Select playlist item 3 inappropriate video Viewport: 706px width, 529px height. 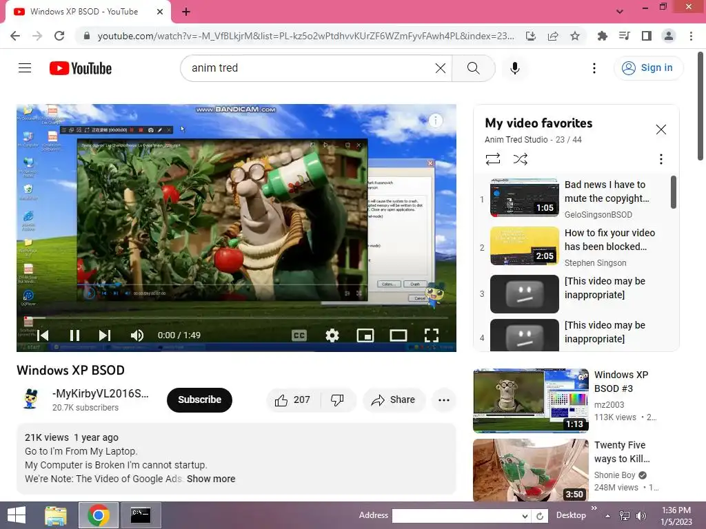576,293
